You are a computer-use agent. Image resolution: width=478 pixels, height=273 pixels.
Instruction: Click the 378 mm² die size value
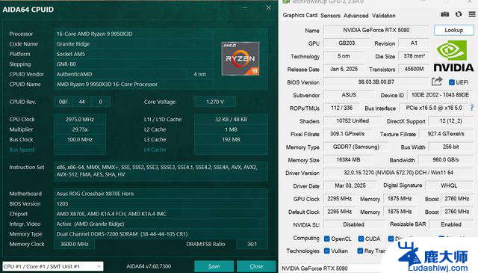414,56
